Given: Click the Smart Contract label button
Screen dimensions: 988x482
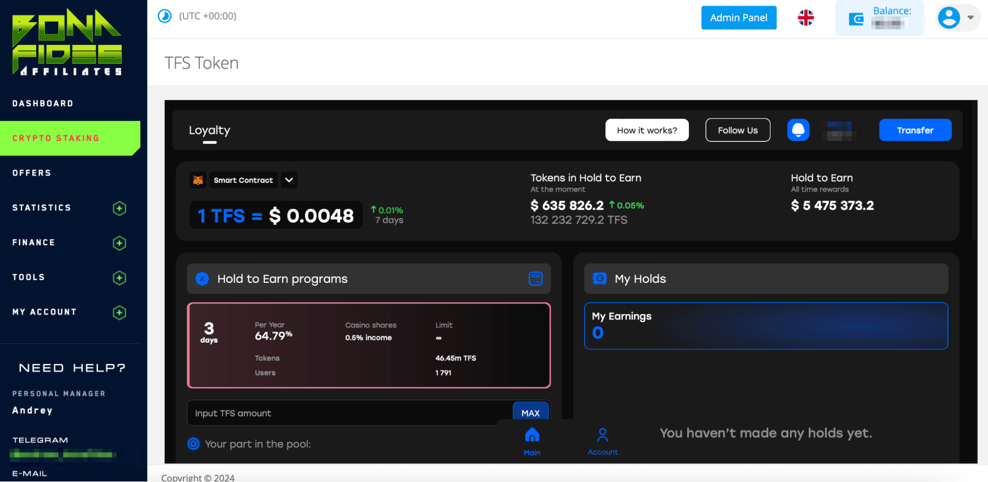Looking at the screenshot, I should pos(243,180).
